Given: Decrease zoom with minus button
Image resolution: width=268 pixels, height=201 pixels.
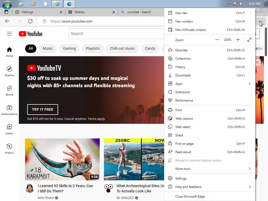Looking at the screenshot, I should click(x=217, y=40).
